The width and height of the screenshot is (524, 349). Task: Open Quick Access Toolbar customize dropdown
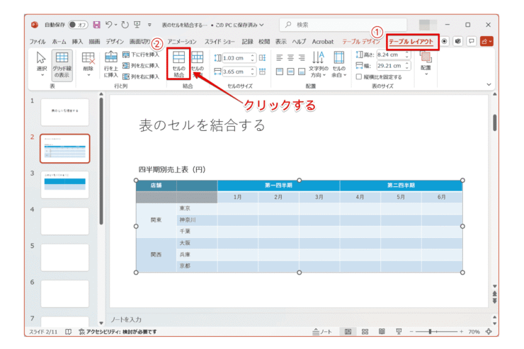(149, 25)
